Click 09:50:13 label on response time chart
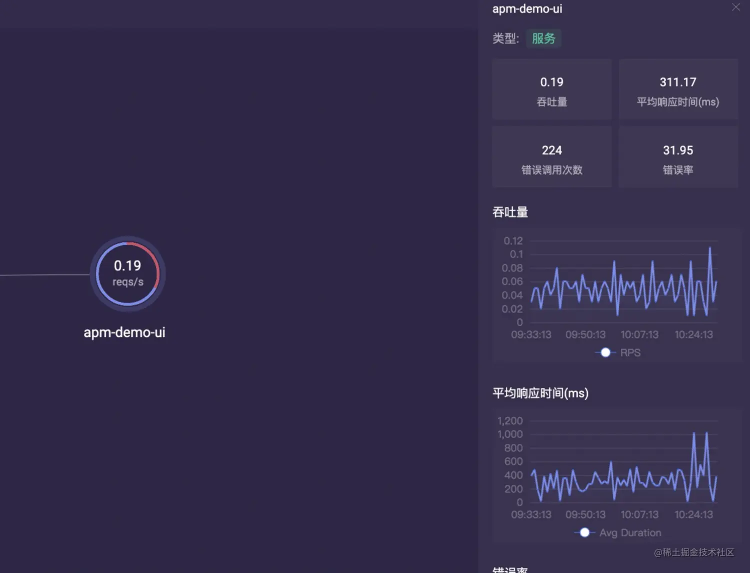Image resolution: width=750 pixels, height=573 pixels. [x=585, y=514]
